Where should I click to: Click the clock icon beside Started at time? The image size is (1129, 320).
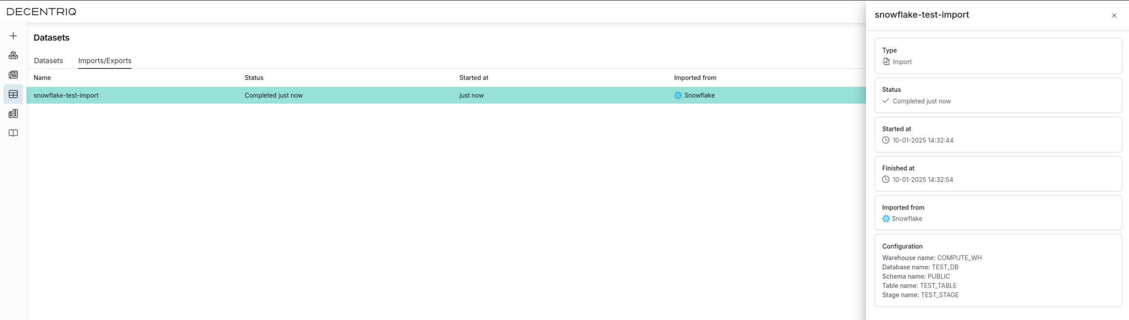(886, 141)
